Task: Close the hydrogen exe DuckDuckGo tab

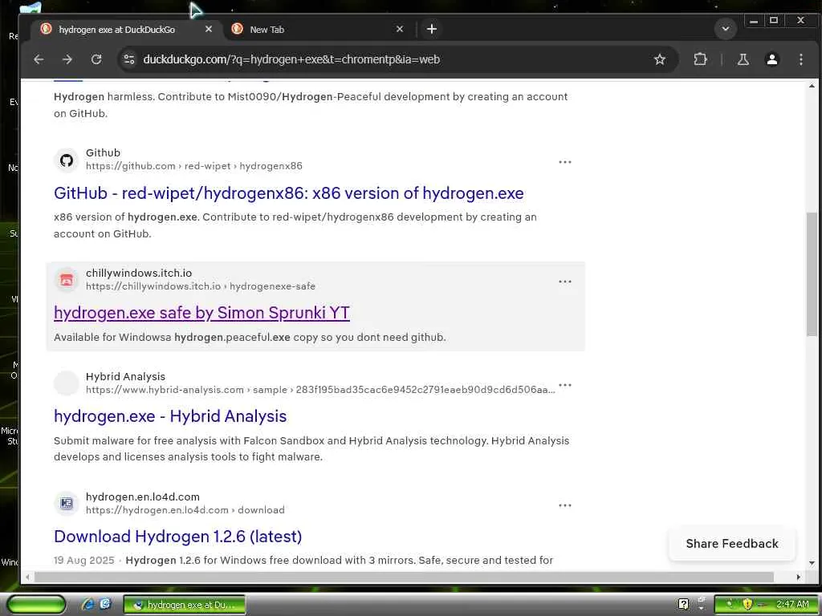Action: coord(209,30)
